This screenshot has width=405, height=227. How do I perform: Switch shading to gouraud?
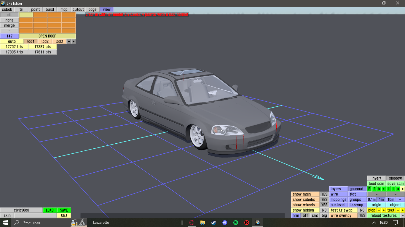(358, 189)
